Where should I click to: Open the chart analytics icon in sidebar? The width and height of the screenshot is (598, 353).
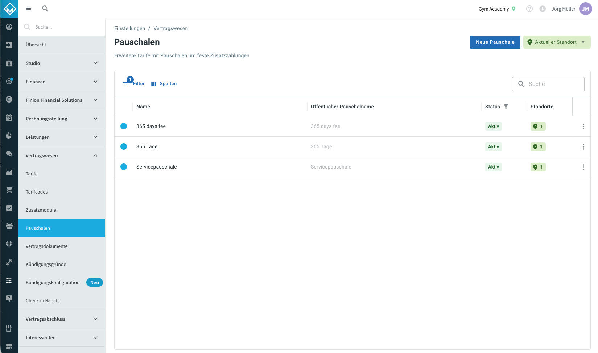point(9,172)
